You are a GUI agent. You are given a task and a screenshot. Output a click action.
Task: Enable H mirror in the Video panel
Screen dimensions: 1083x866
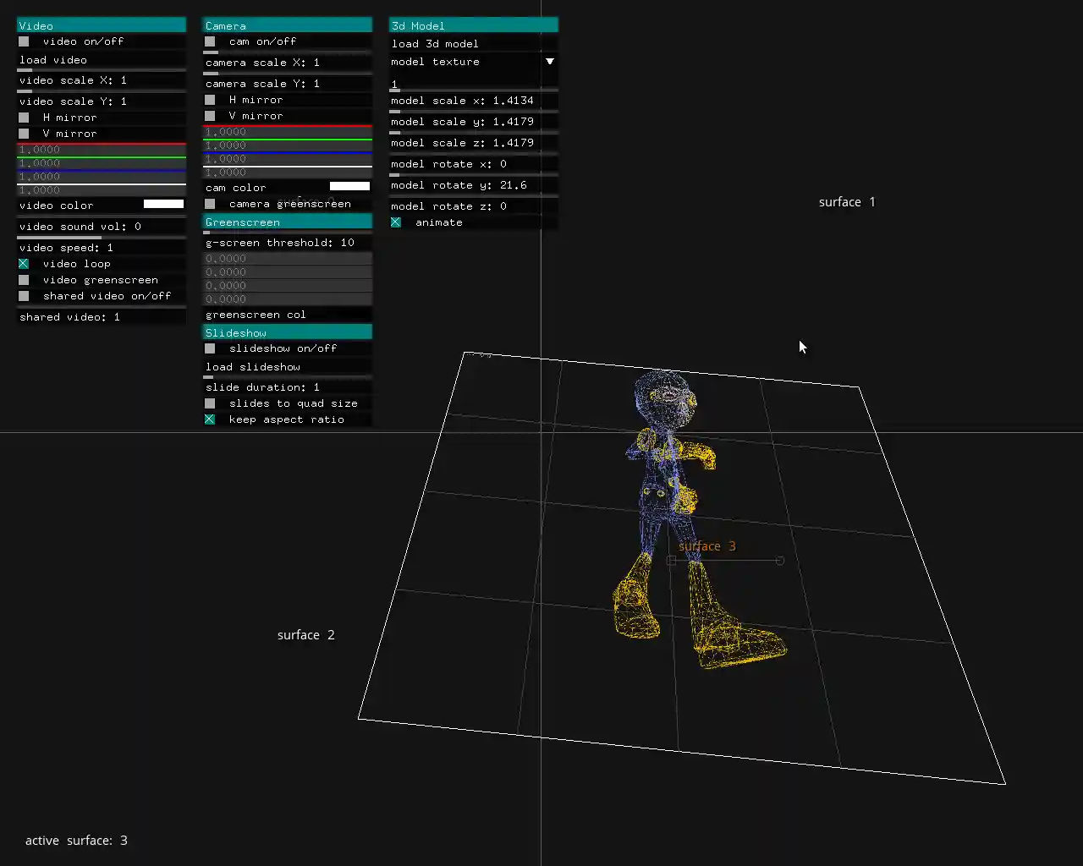pos(24,118)
